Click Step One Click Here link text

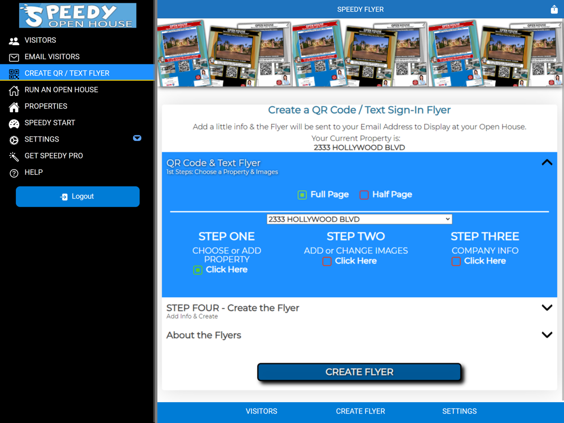pyautogui.click(x=227, y=270)
